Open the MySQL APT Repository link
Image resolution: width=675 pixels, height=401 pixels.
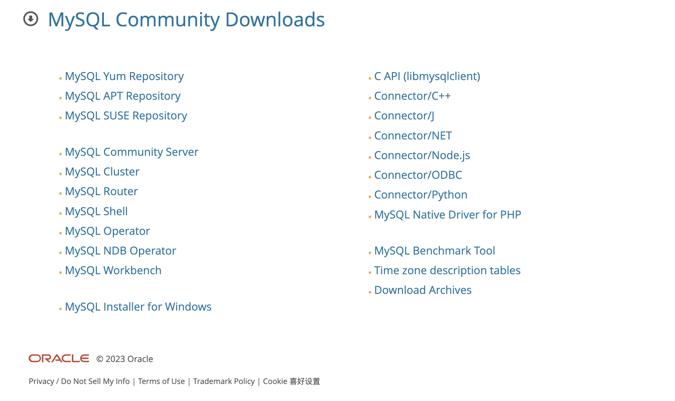coord(123,96)
